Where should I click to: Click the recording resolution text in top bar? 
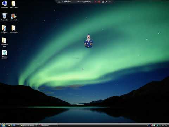(x=67, y=2)
